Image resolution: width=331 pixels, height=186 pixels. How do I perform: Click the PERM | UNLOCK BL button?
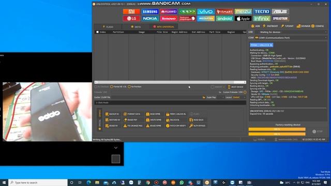pos(176,114)
